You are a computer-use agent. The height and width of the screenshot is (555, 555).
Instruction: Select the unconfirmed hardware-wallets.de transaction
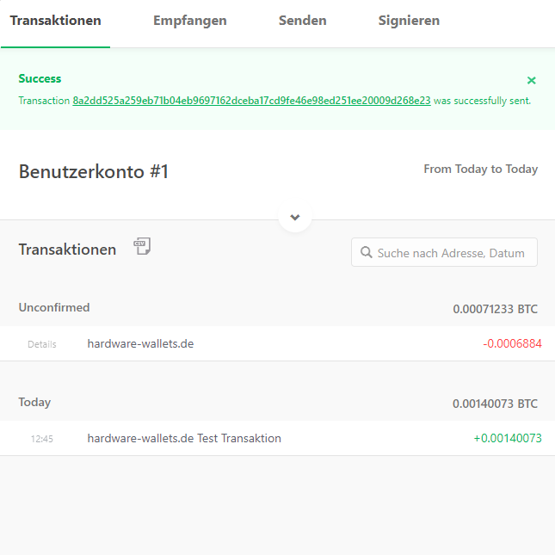point(140,343)
